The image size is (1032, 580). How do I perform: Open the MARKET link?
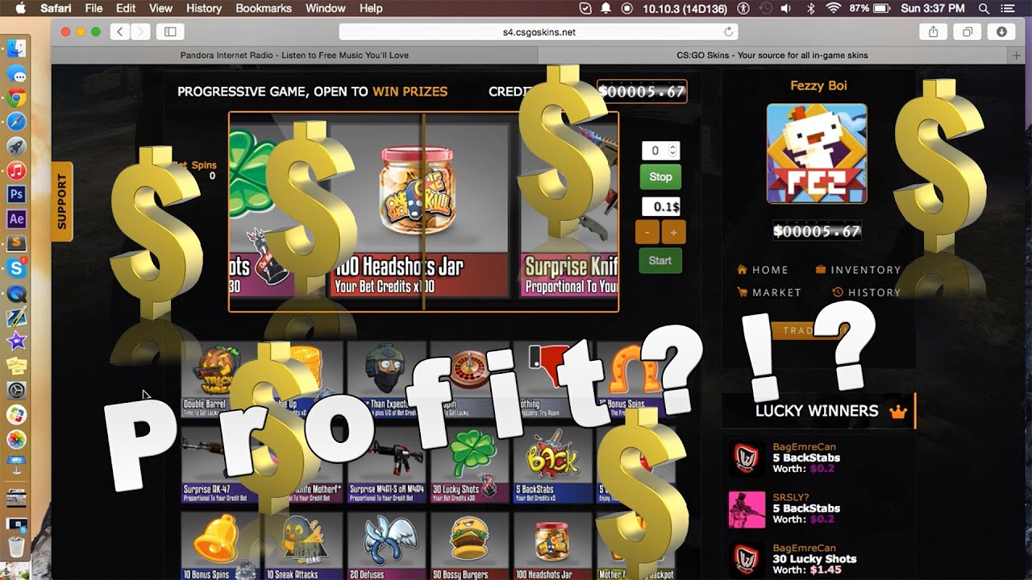768,292
